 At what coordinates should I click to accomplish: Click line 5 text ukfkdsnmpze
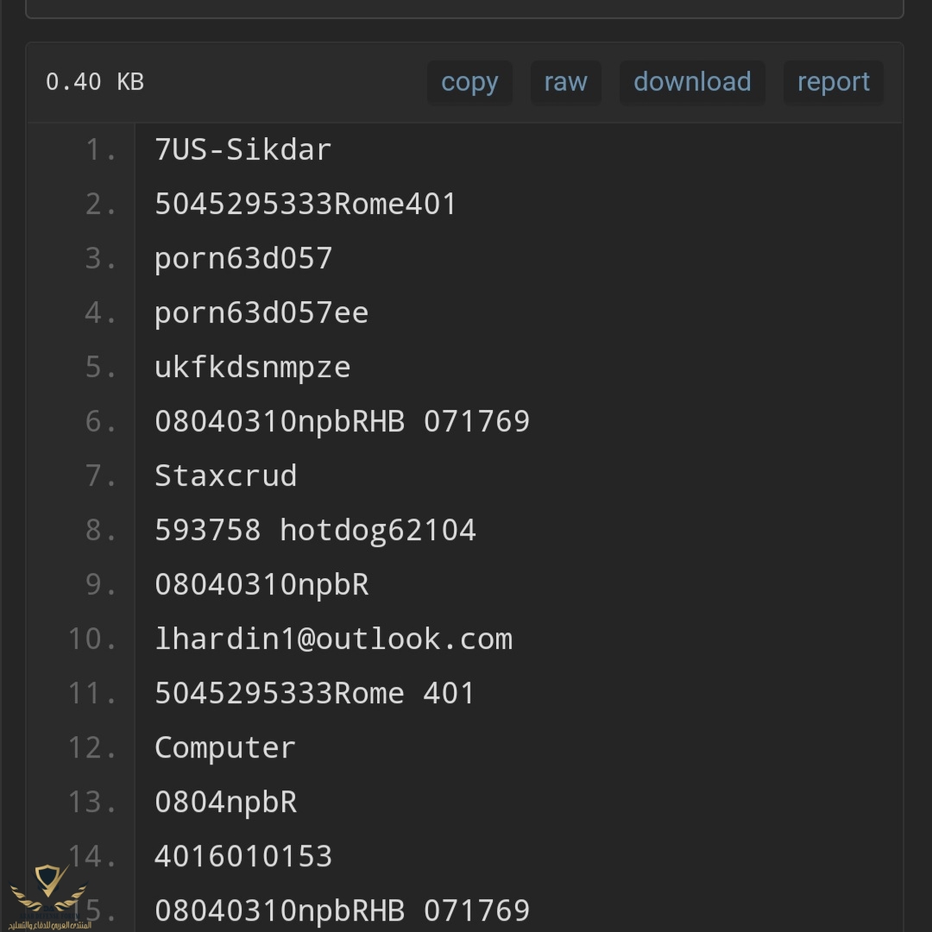[x=253, y=368]
